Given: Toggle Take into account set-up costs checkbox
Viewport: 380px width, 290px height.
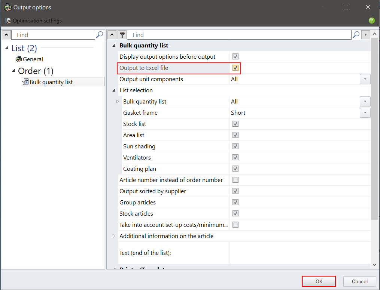Looking at the screenshot, I should pyautogui.click(x=235, y=225).
